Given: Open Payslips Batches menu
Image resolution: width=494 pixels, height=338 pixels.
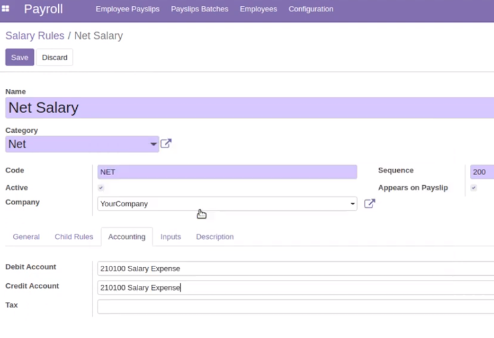Looking at the screenshot, I should (x=200, y=9).
